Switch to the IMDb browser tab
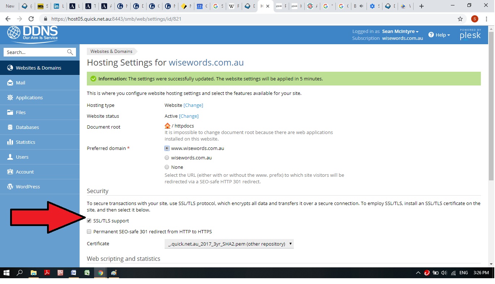The height and width of the screenshot is (284, 495). tap(43, 6)
